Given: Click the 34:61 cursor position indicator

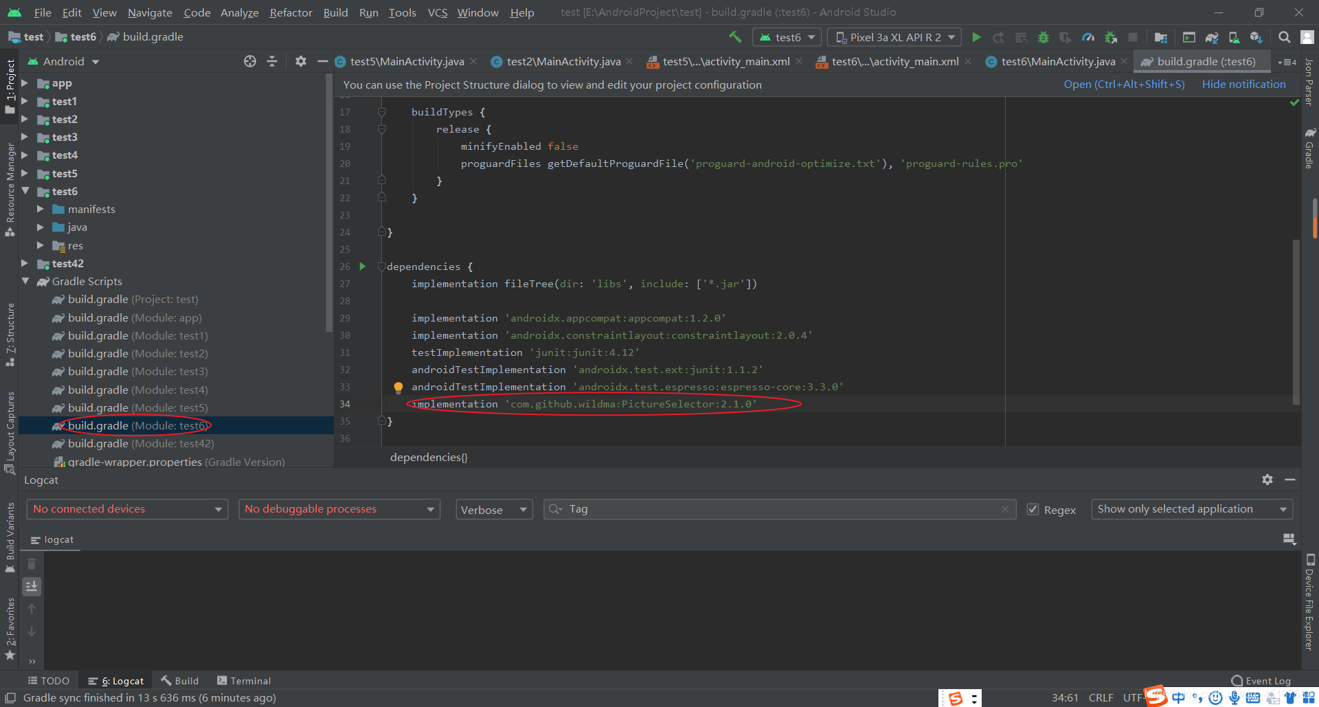Looking at the screenshot, I should click(x=1065, y=698).
